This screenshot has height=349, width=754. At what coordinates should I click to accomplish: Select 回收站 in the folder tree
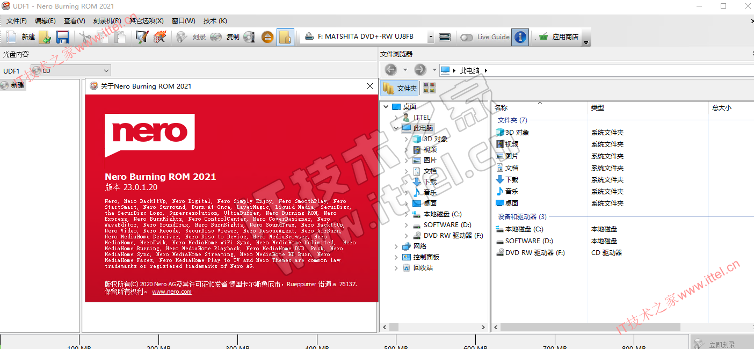pyautogui.click(x=423, y=268)
